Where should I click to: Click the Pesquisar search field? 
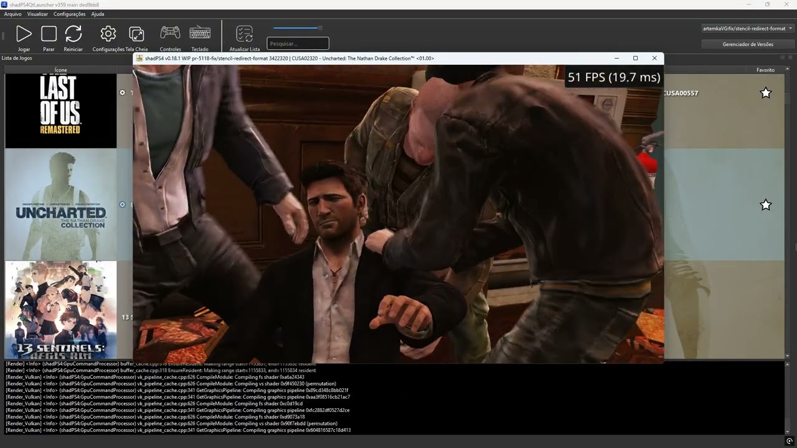tap(298, 44)
